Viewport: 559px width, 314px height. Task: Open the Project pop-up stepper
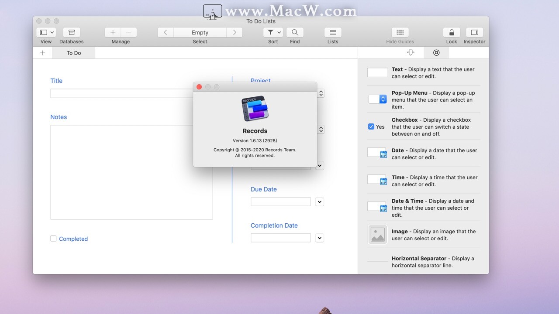click(x=321, y=93)
